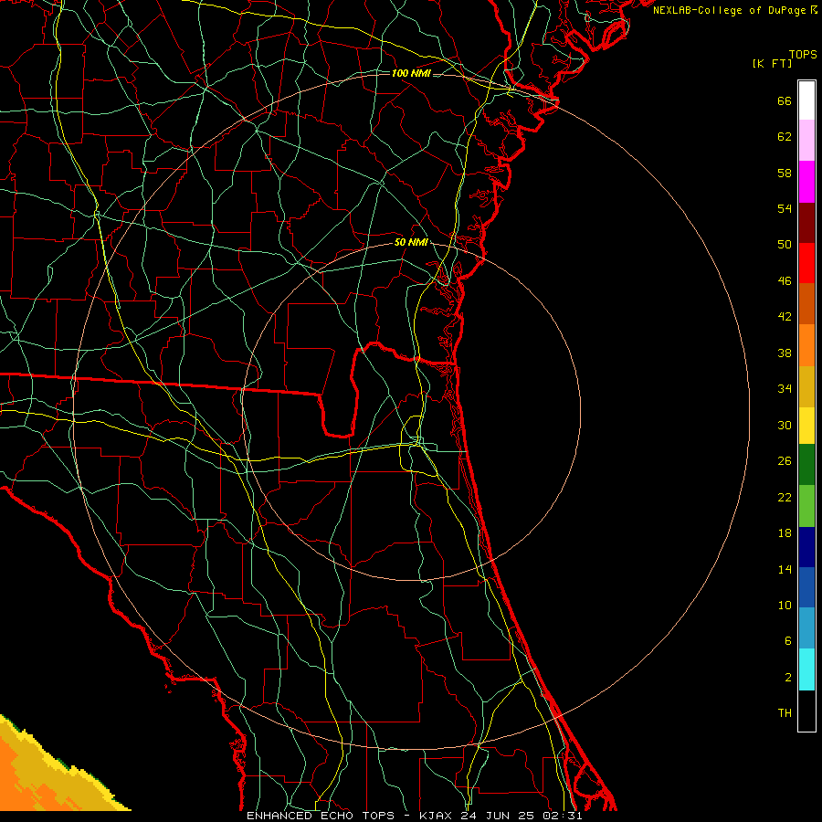The width and height of the screenshot is (822, 822).
Task: Click the legend value 26
Action: tap(785, 461)
